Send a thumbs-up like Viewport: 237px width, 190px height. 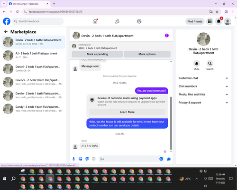pos(169,159)
